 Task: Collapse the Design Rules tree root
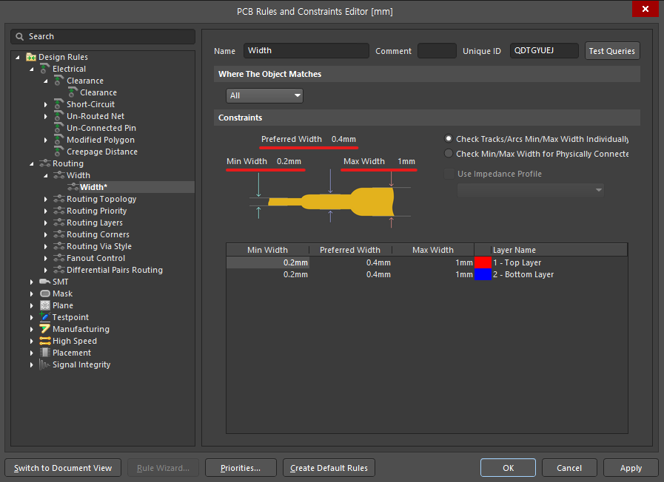coord(17,57)
